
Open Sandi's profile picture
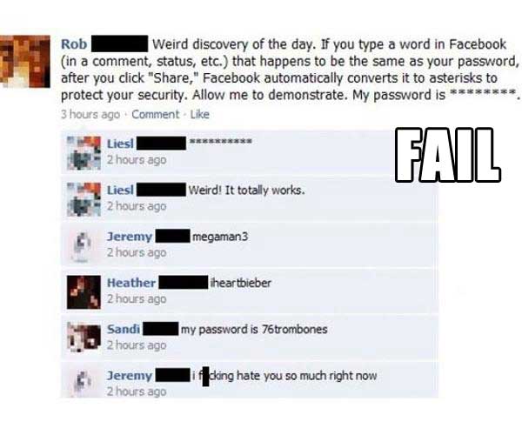(x=84, y=338)
